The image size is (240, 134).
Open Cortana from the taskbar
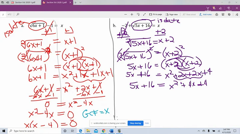point(65,131)
